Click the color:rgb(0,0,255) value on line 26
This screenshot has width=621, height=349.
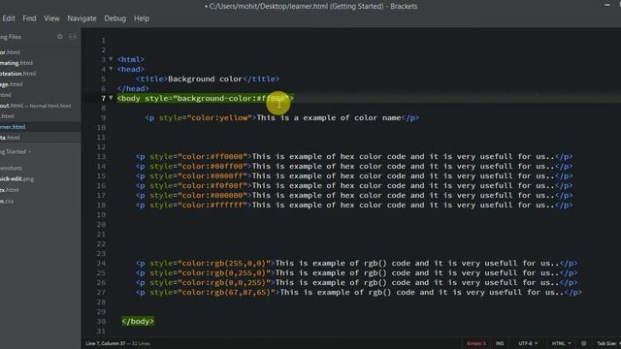[224, 282]
